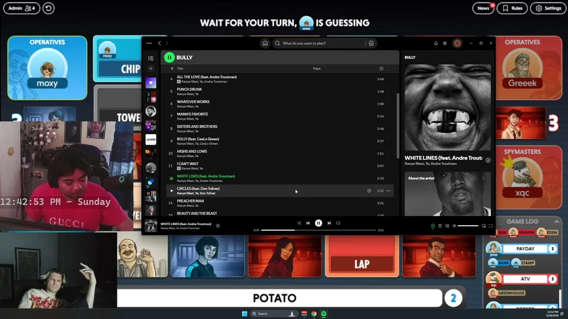Open the now-playing album thumbnail in the player bar

pos(151,226)
